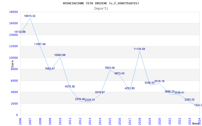Click the 6000 y-axis tick label
This screenshot has height=126, width=202.
[14, 81]
